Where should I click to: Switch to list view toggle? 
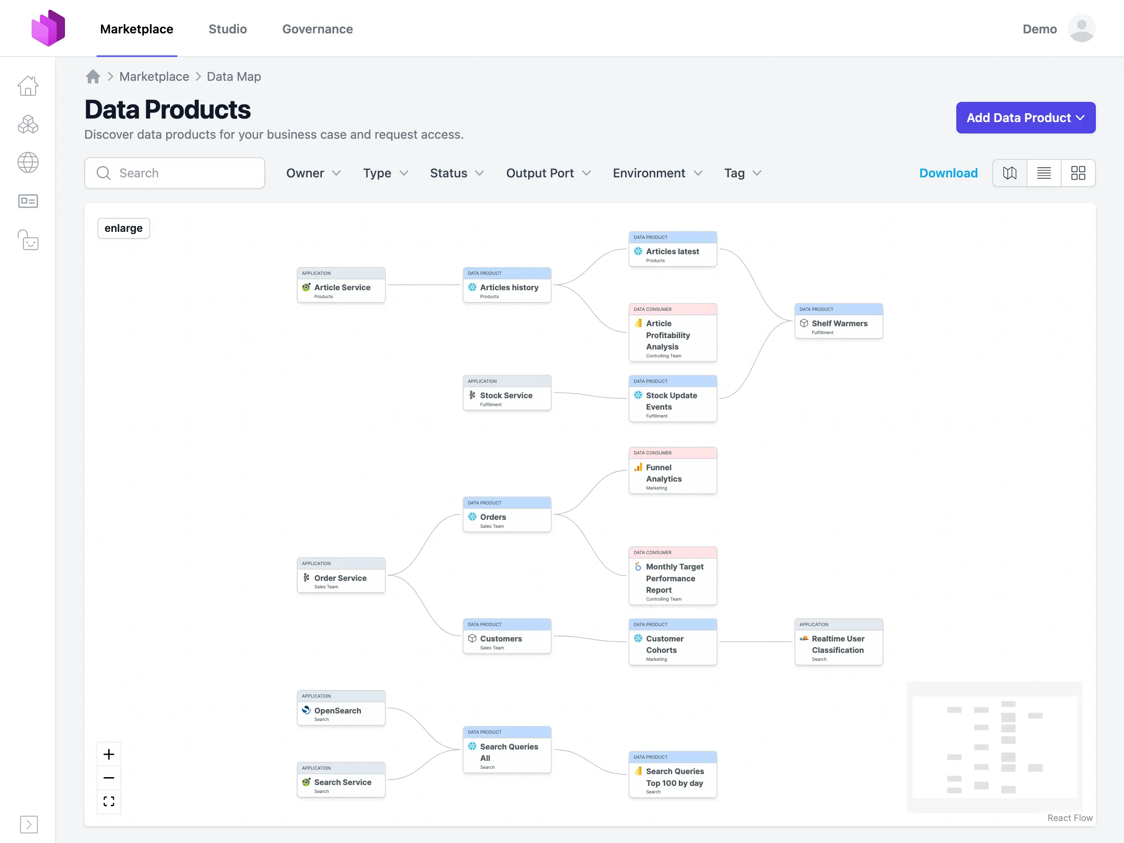1044,173
